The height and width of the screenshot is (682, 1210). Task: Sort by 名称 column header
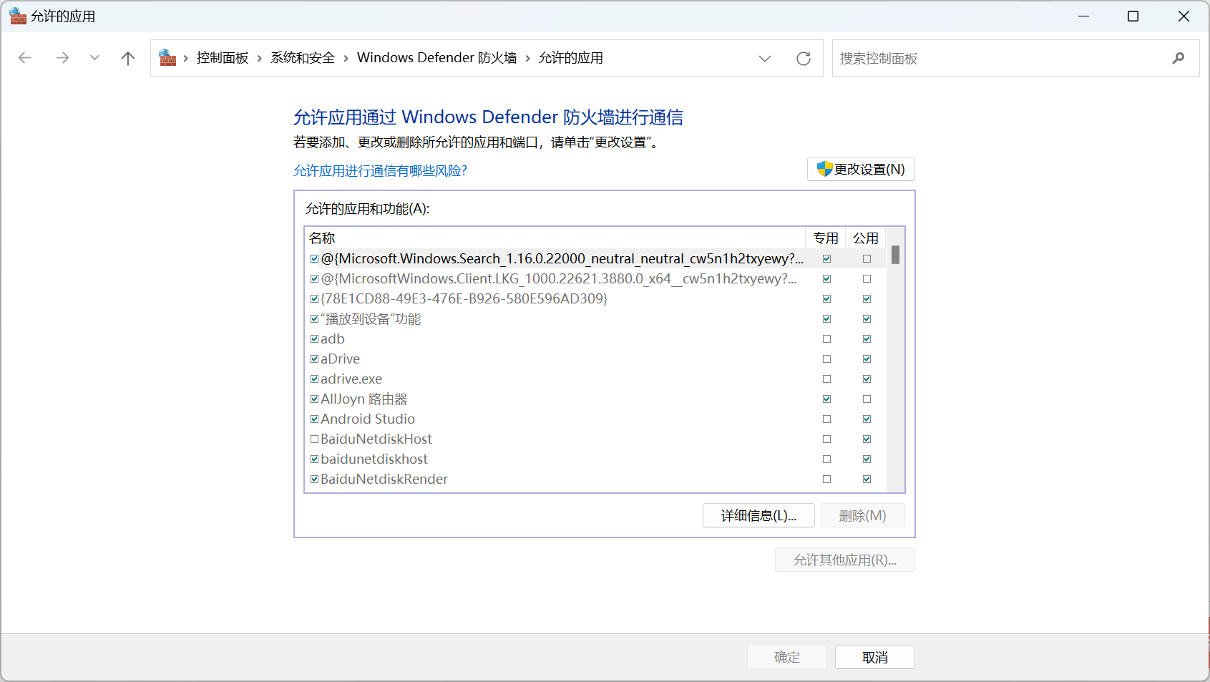[x=555, y=238]
